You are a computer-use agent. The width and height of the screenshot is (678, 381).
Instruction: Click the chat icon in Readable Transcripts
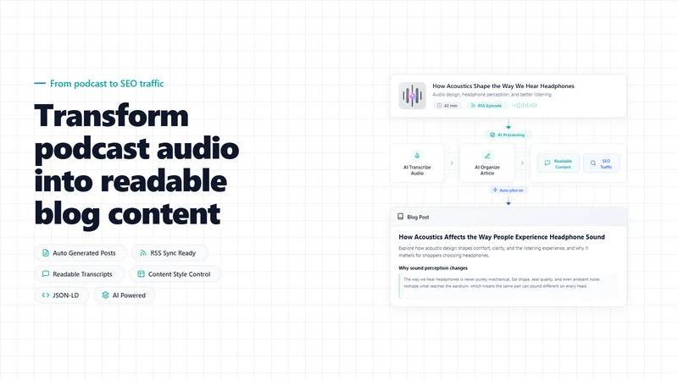tap(46, 273)
